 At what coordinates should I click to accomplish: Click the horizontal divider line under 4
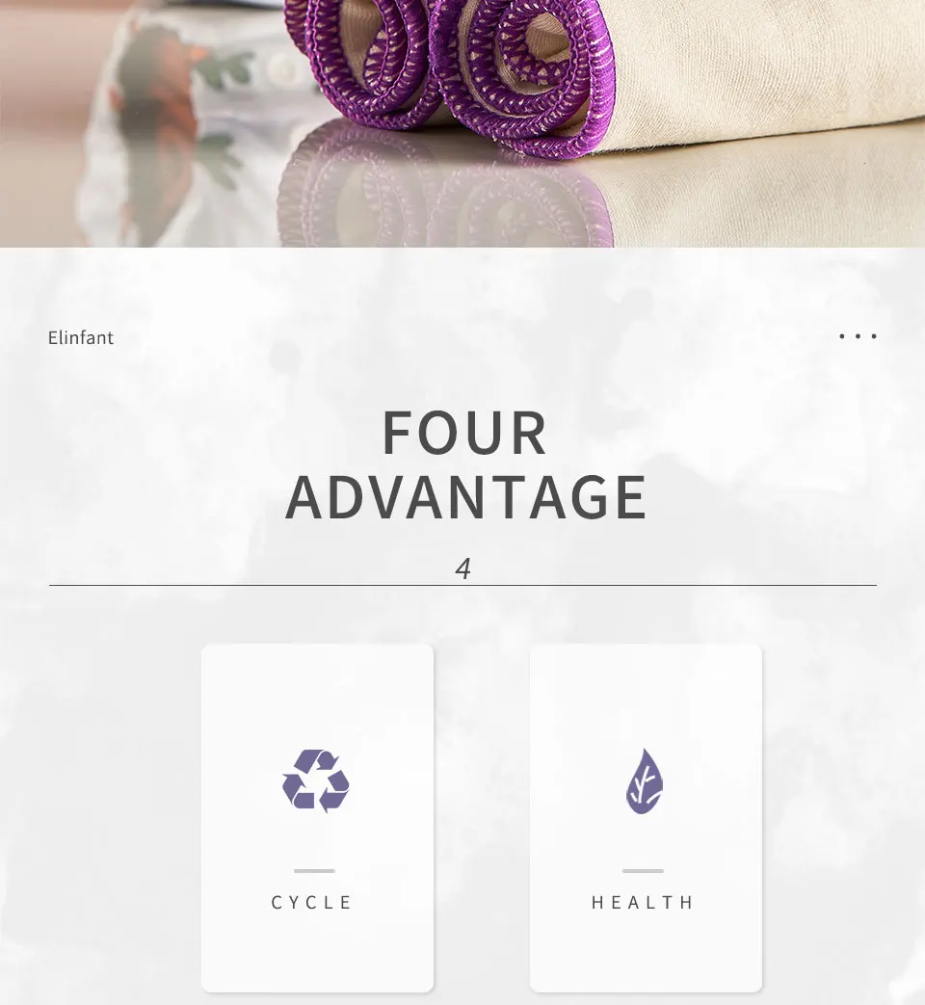pos(462,585)
